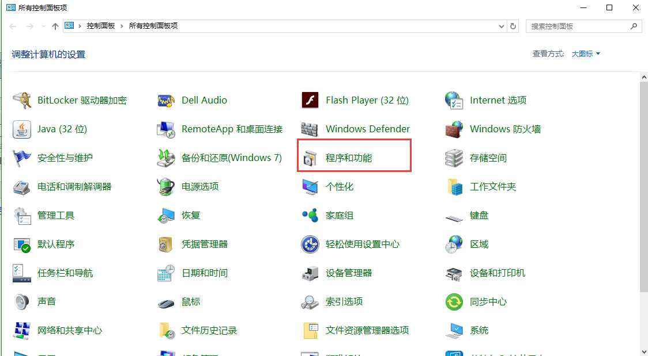
Task: Open the 工作文件夹 icon
Action: (455, 187)
